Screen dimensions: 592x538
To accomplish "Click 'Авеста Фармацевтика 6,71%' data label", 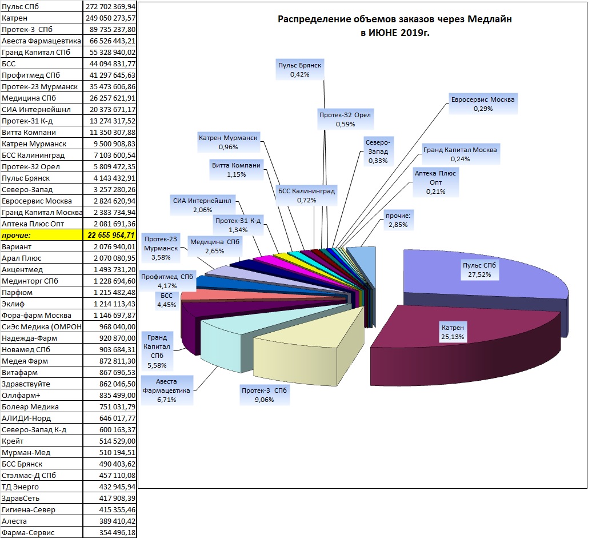I will pyautogui.click(x=166, y=390).
